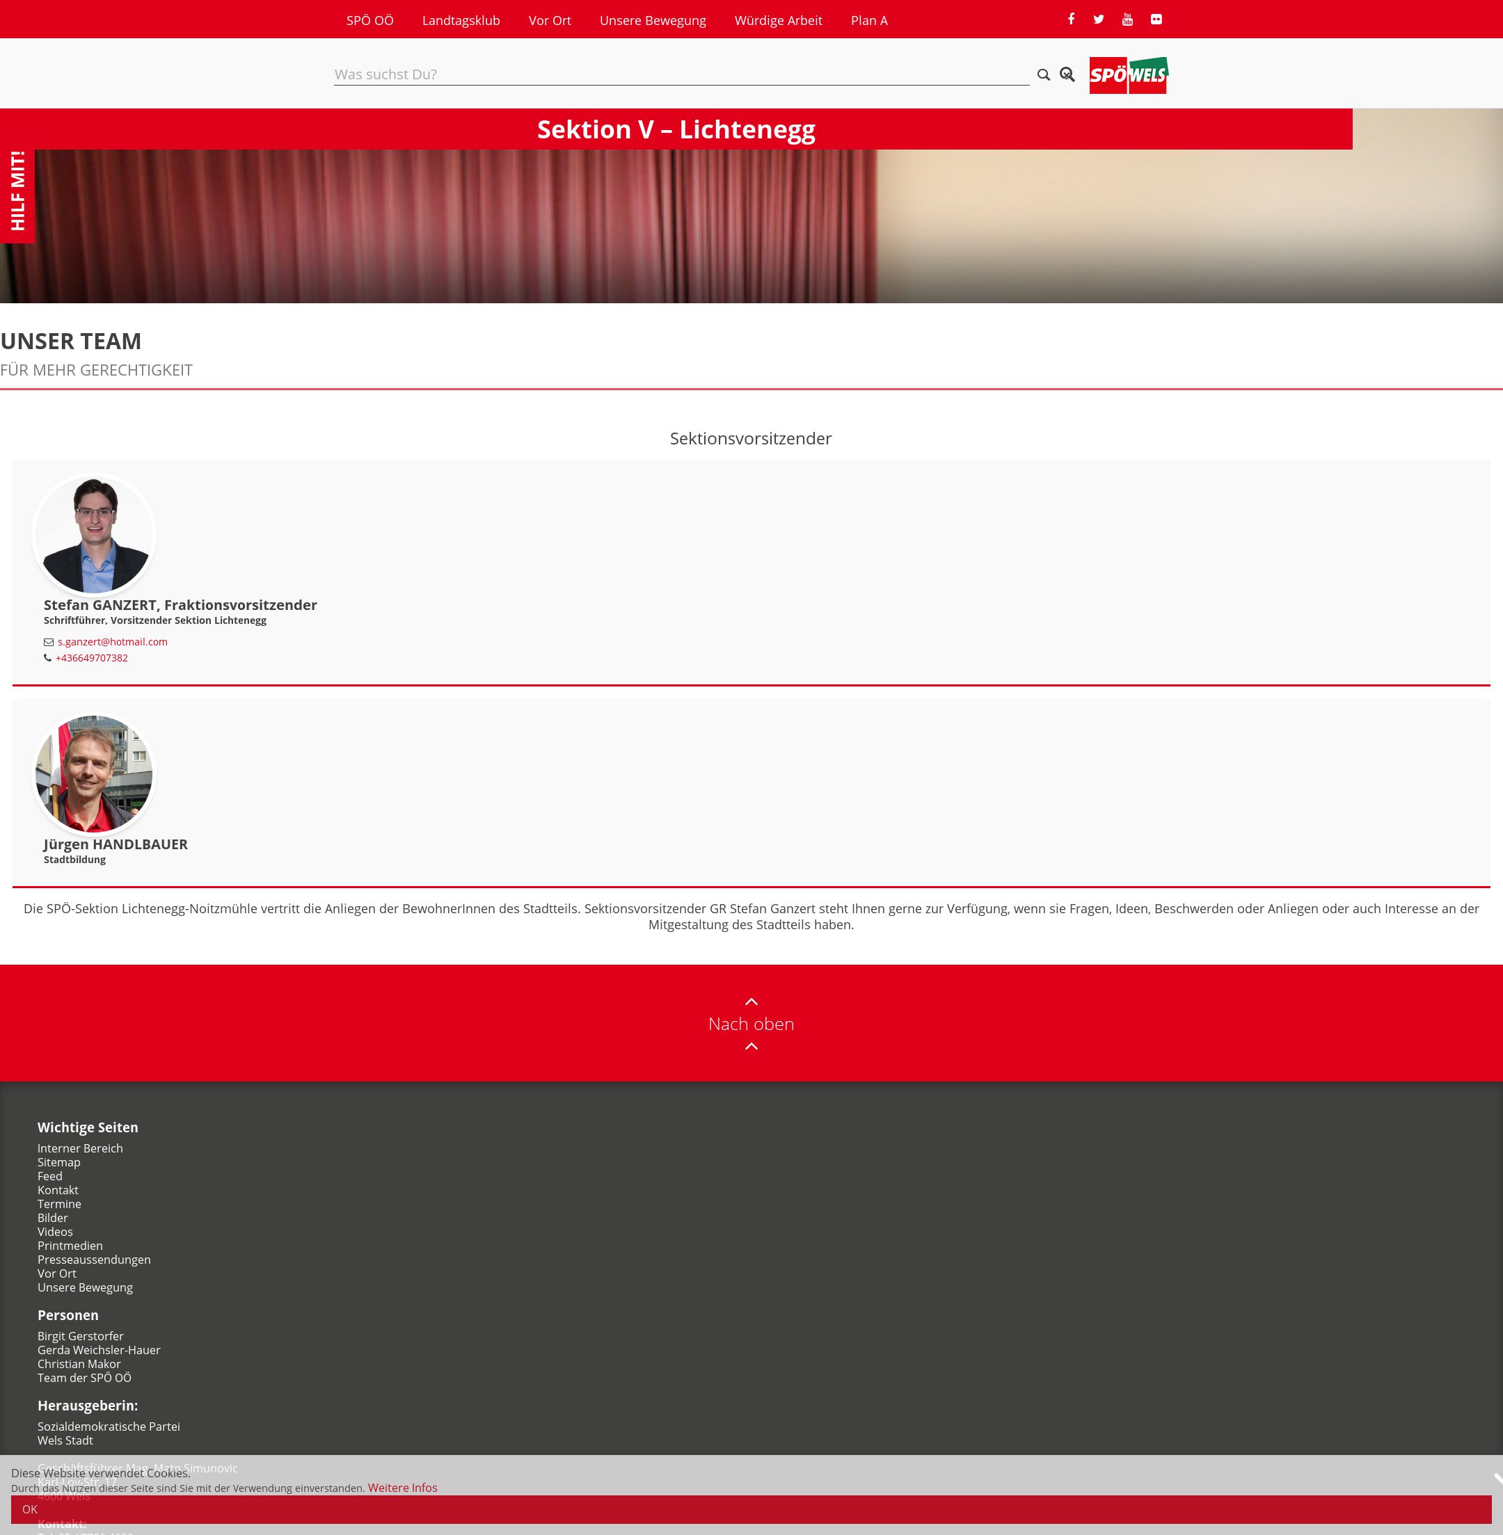Open Team der SPÖ OÖ link
This screenshot has width=1503, height=1535.
click(x=84, y=1378)
